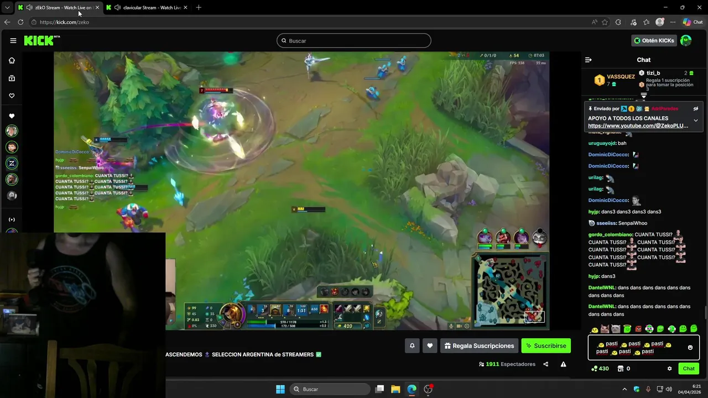Go back in browser
The height and width of the screenshot is (398, 708).
click(7, 22)
